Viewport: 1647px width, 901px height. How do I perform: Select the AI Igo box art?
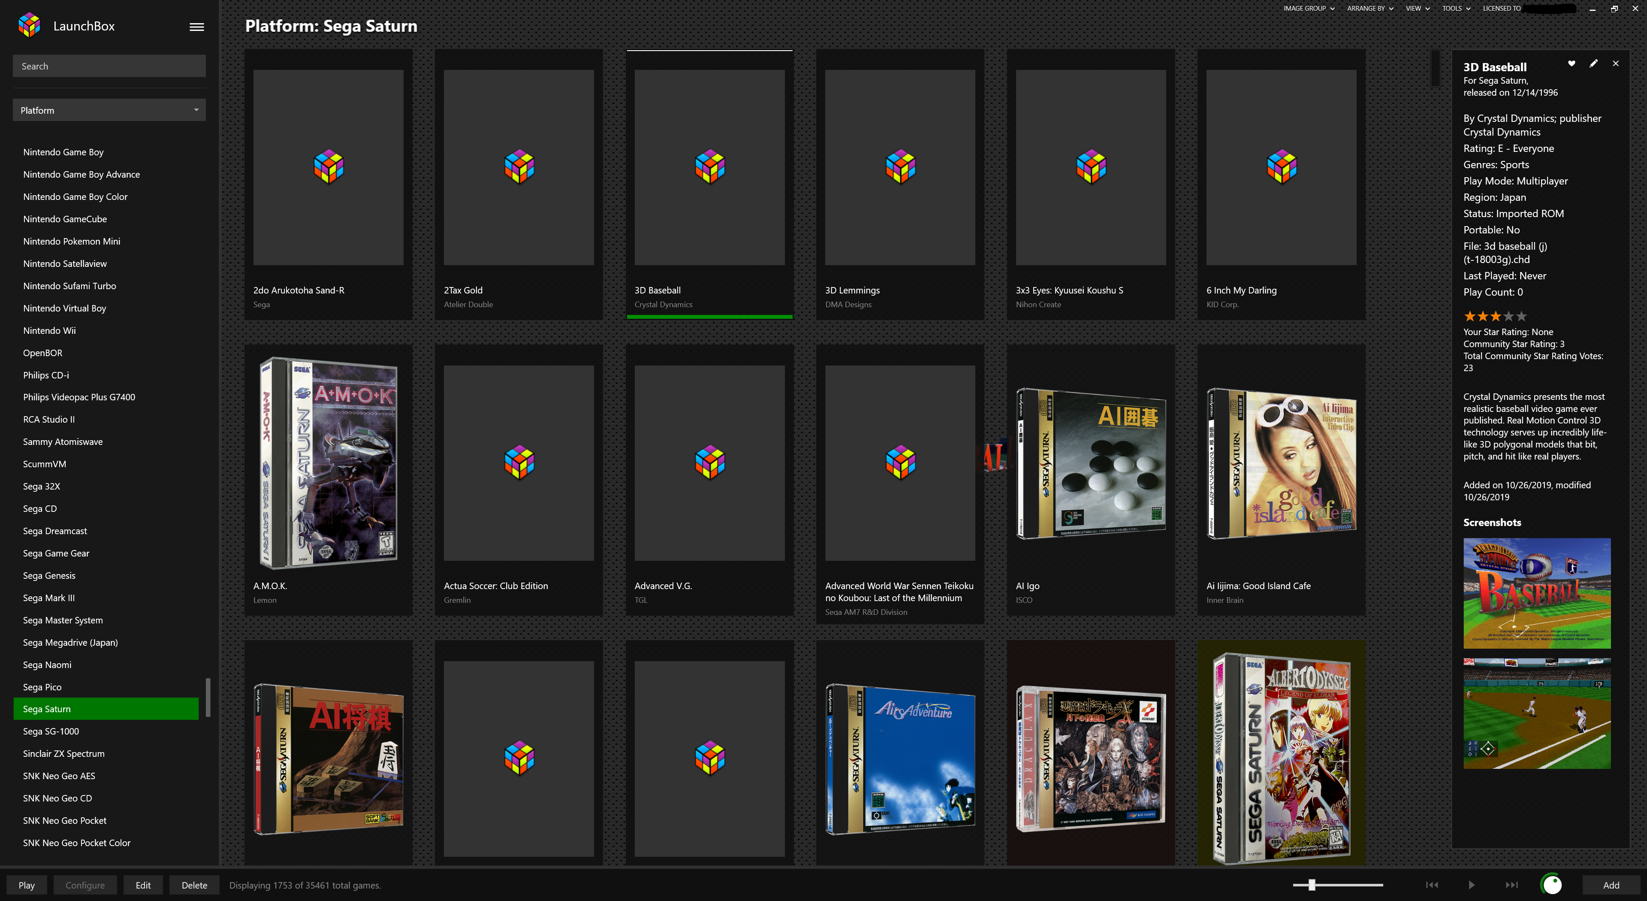1090,464
